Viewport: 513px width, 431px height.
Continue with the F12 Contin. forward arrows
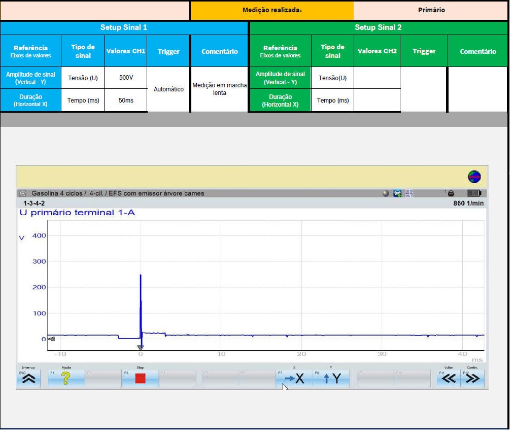click(x=472, y=378)
